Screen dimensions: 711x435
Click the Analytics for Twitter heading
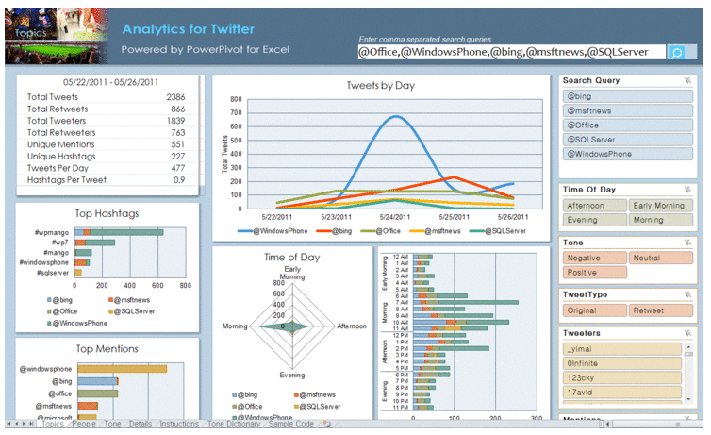coord(189,29)
